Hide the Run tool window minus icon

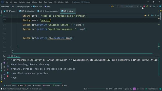(158, 56)
